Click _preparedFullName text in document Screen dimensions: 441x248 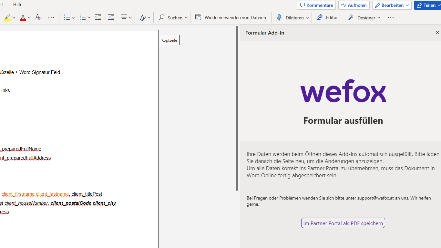pos(21,149)
